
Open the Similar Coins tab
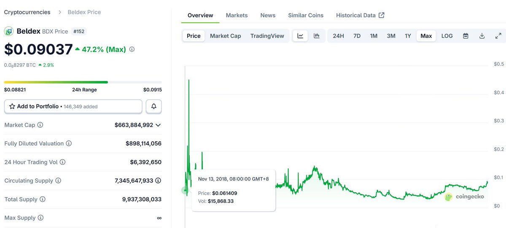click(306, 15)
